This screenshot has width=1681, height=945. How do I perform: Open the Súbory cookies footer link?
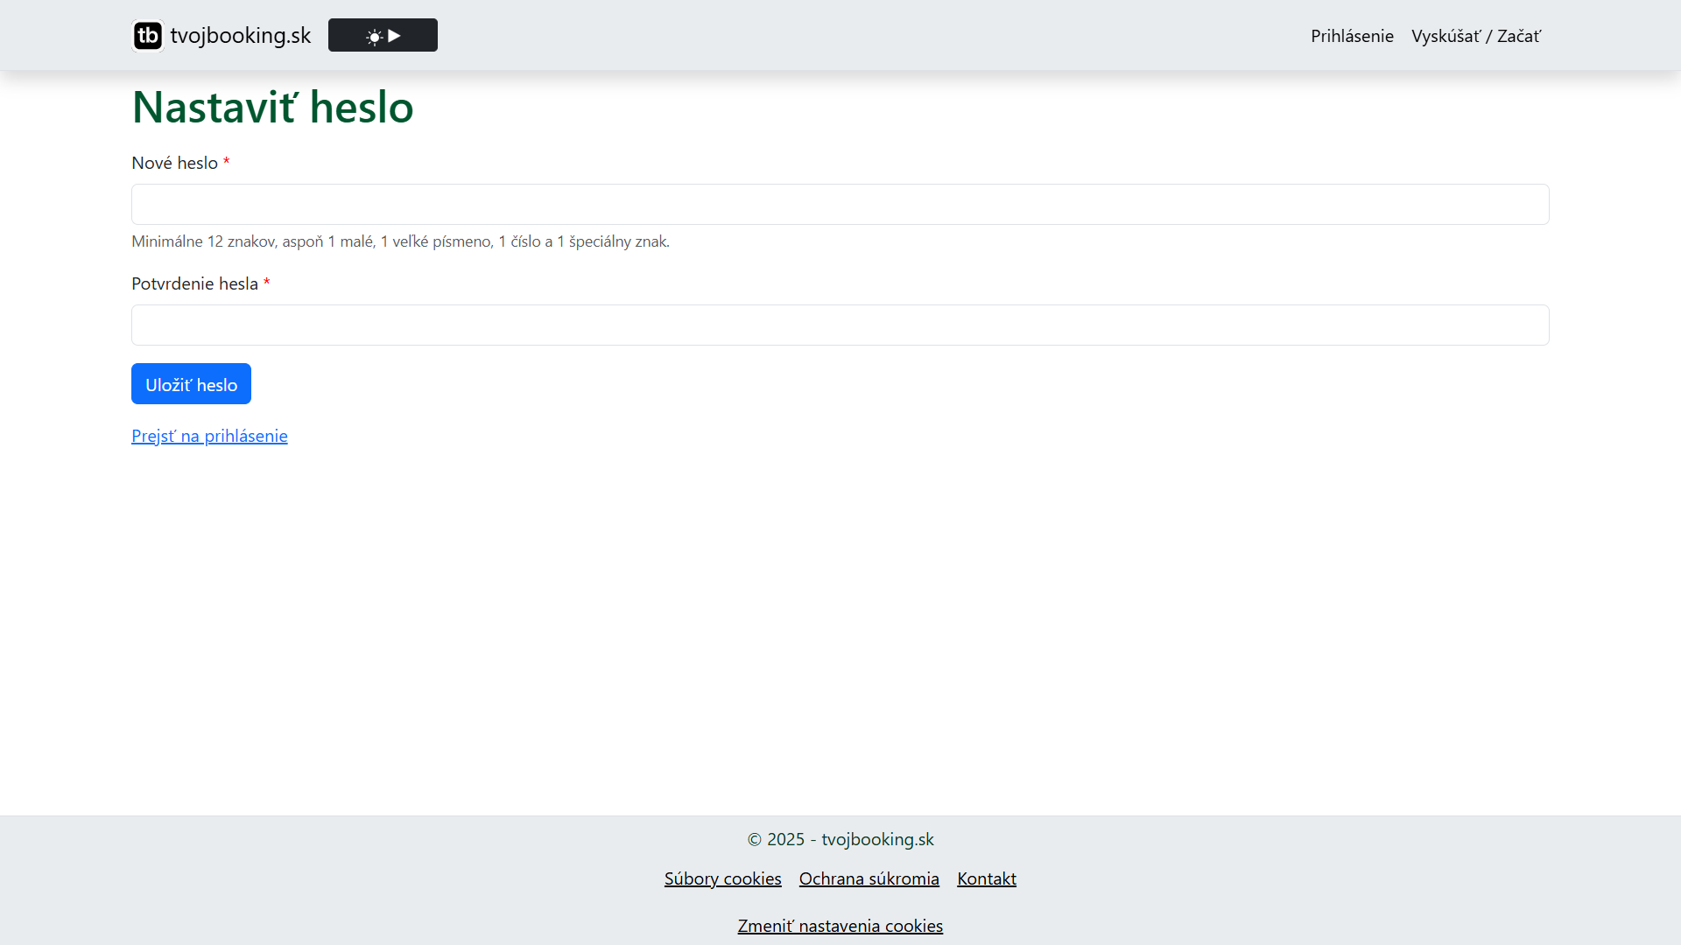pos(722,878)
